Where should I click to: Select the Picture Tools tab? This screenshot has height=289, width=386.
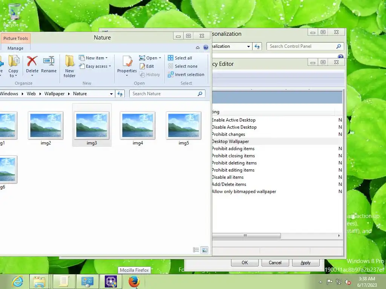coord(15,38)
